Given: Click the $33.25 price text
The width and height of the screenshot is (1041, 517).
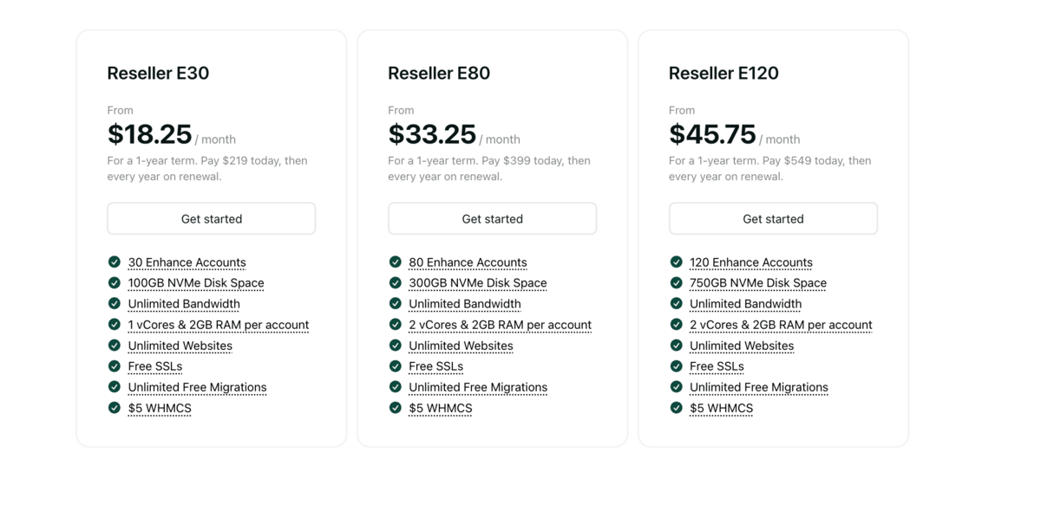Looking at the screenshot, I should (432, 134).
